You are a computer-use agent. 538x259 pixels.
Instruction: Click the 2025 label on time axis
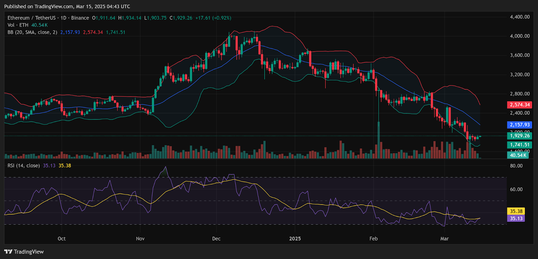[295, 239]
